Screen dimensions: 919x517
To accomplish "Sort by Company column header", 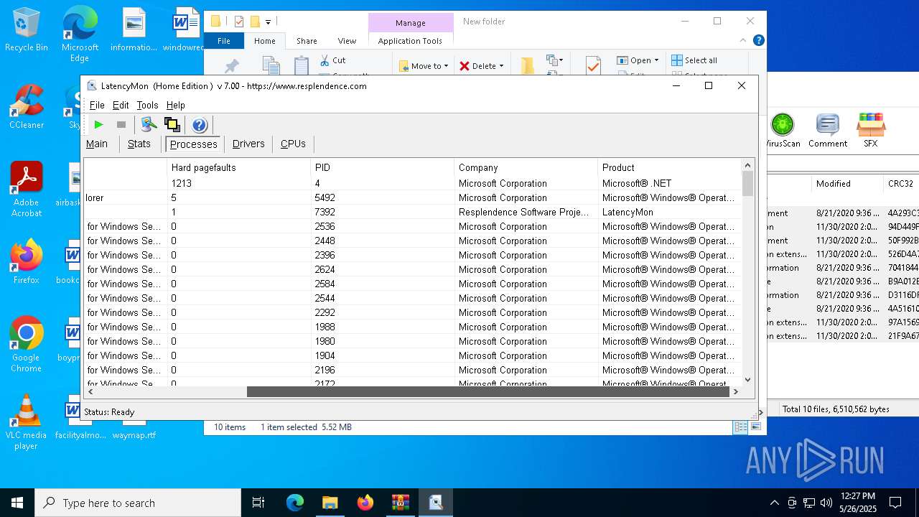I will (526, 167).
